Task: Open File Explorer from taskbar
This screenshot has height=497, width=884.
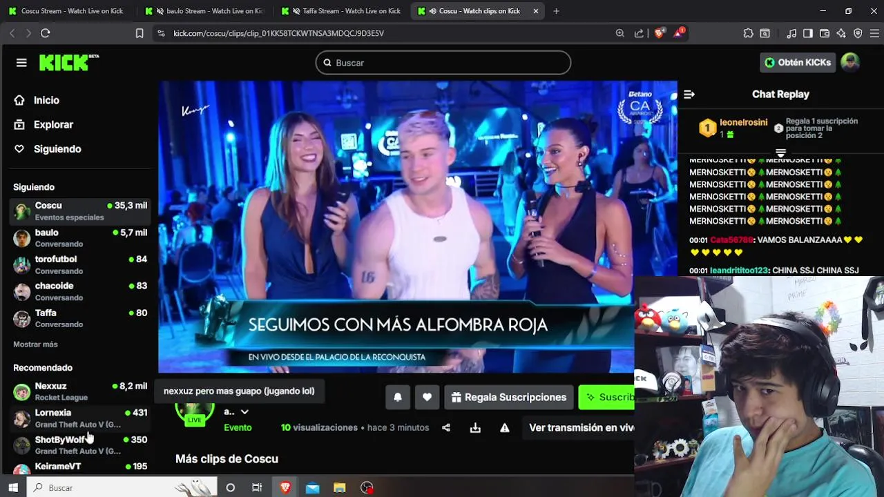Action: coord(340,488)
